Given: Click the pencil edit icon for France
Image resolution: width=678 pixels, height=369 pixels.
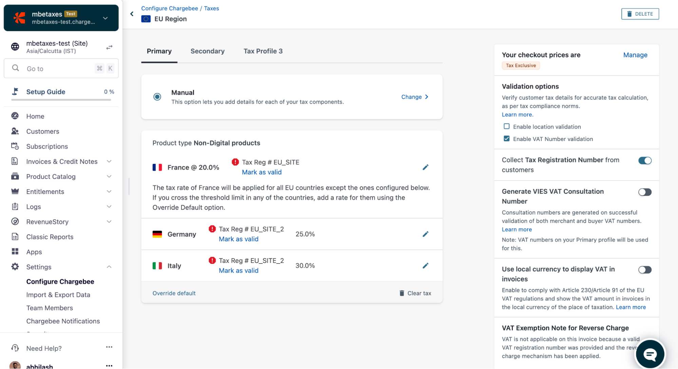Looking at the screenshot, I should click(425, 167).
